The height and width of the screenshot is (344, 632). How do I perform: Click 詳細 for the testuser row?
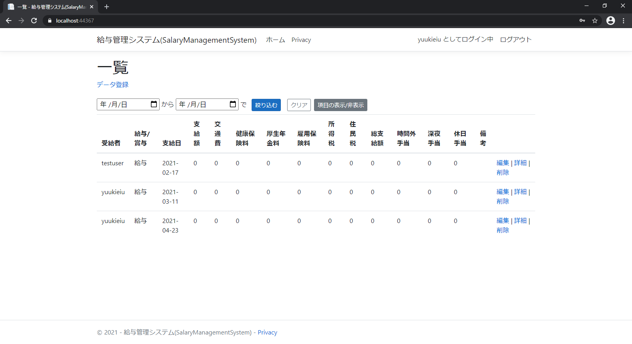pos(521,163)
